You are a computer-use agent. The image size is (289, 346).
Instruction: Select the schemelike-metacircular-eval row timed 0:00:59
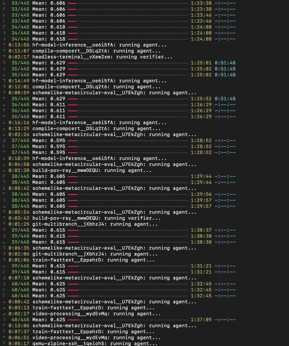pyautogui.click(x=100, y=93)
